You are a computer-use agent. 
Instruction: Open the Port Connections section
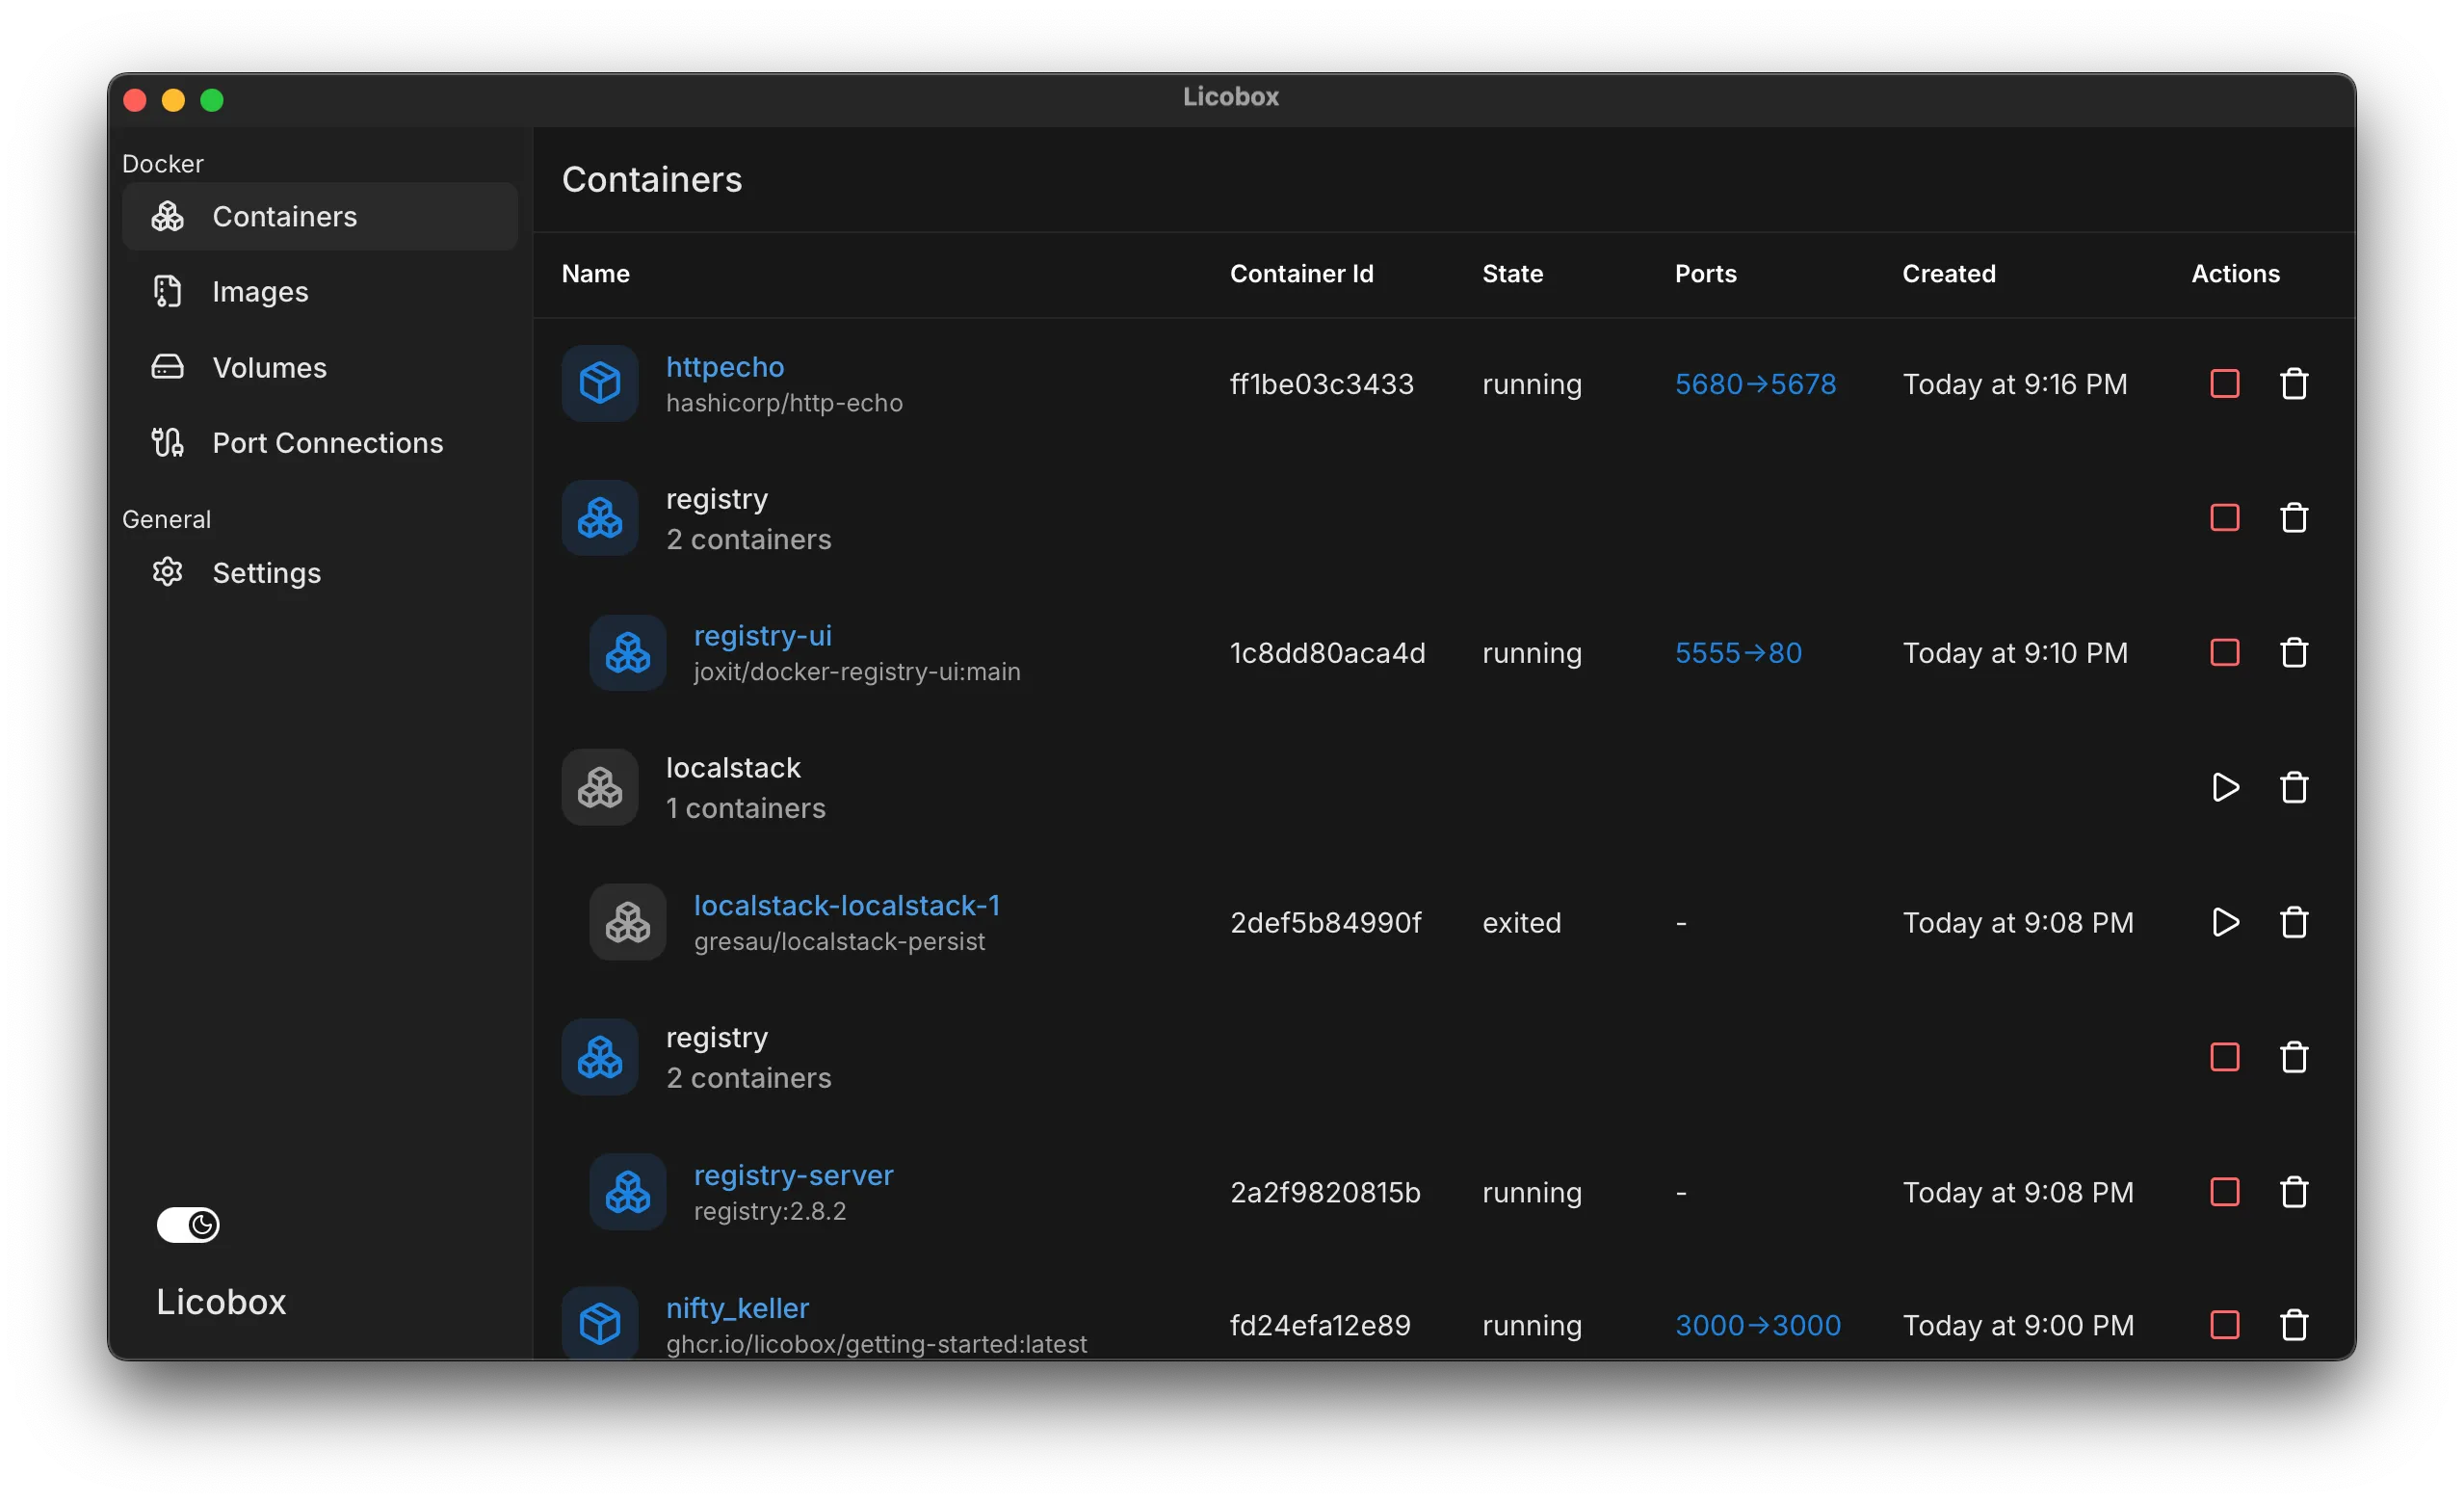coord(328,443)
